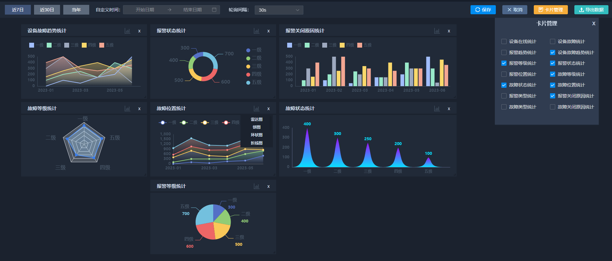This screenshot has width=612, height=261.
Task: Open 卡片管理 via toolbar button
Action: coord(551,10)
